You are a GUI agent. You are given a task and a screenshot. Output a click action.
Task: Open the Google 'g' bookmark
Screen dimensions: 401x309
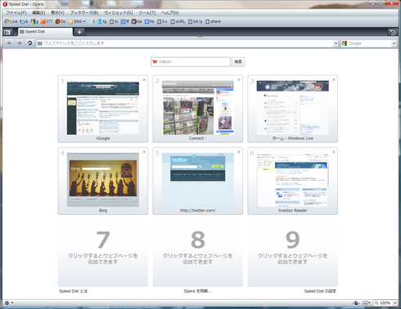[34, 21]
